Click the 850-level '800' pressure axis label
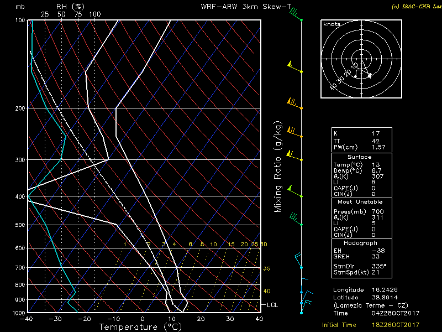Viewport: 442px width, 332px height. 20,285
